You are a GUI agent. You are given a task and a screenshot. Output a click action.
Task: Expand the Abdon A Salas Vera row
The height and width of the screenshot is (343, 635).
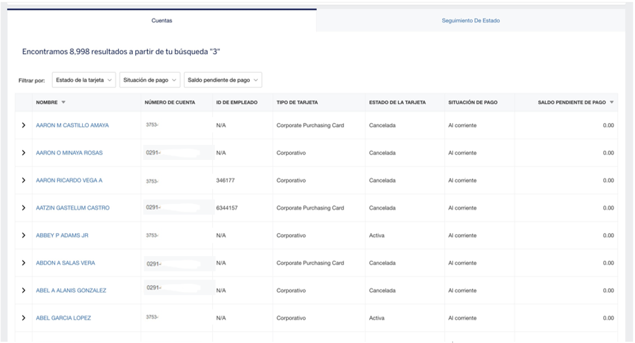24,263
